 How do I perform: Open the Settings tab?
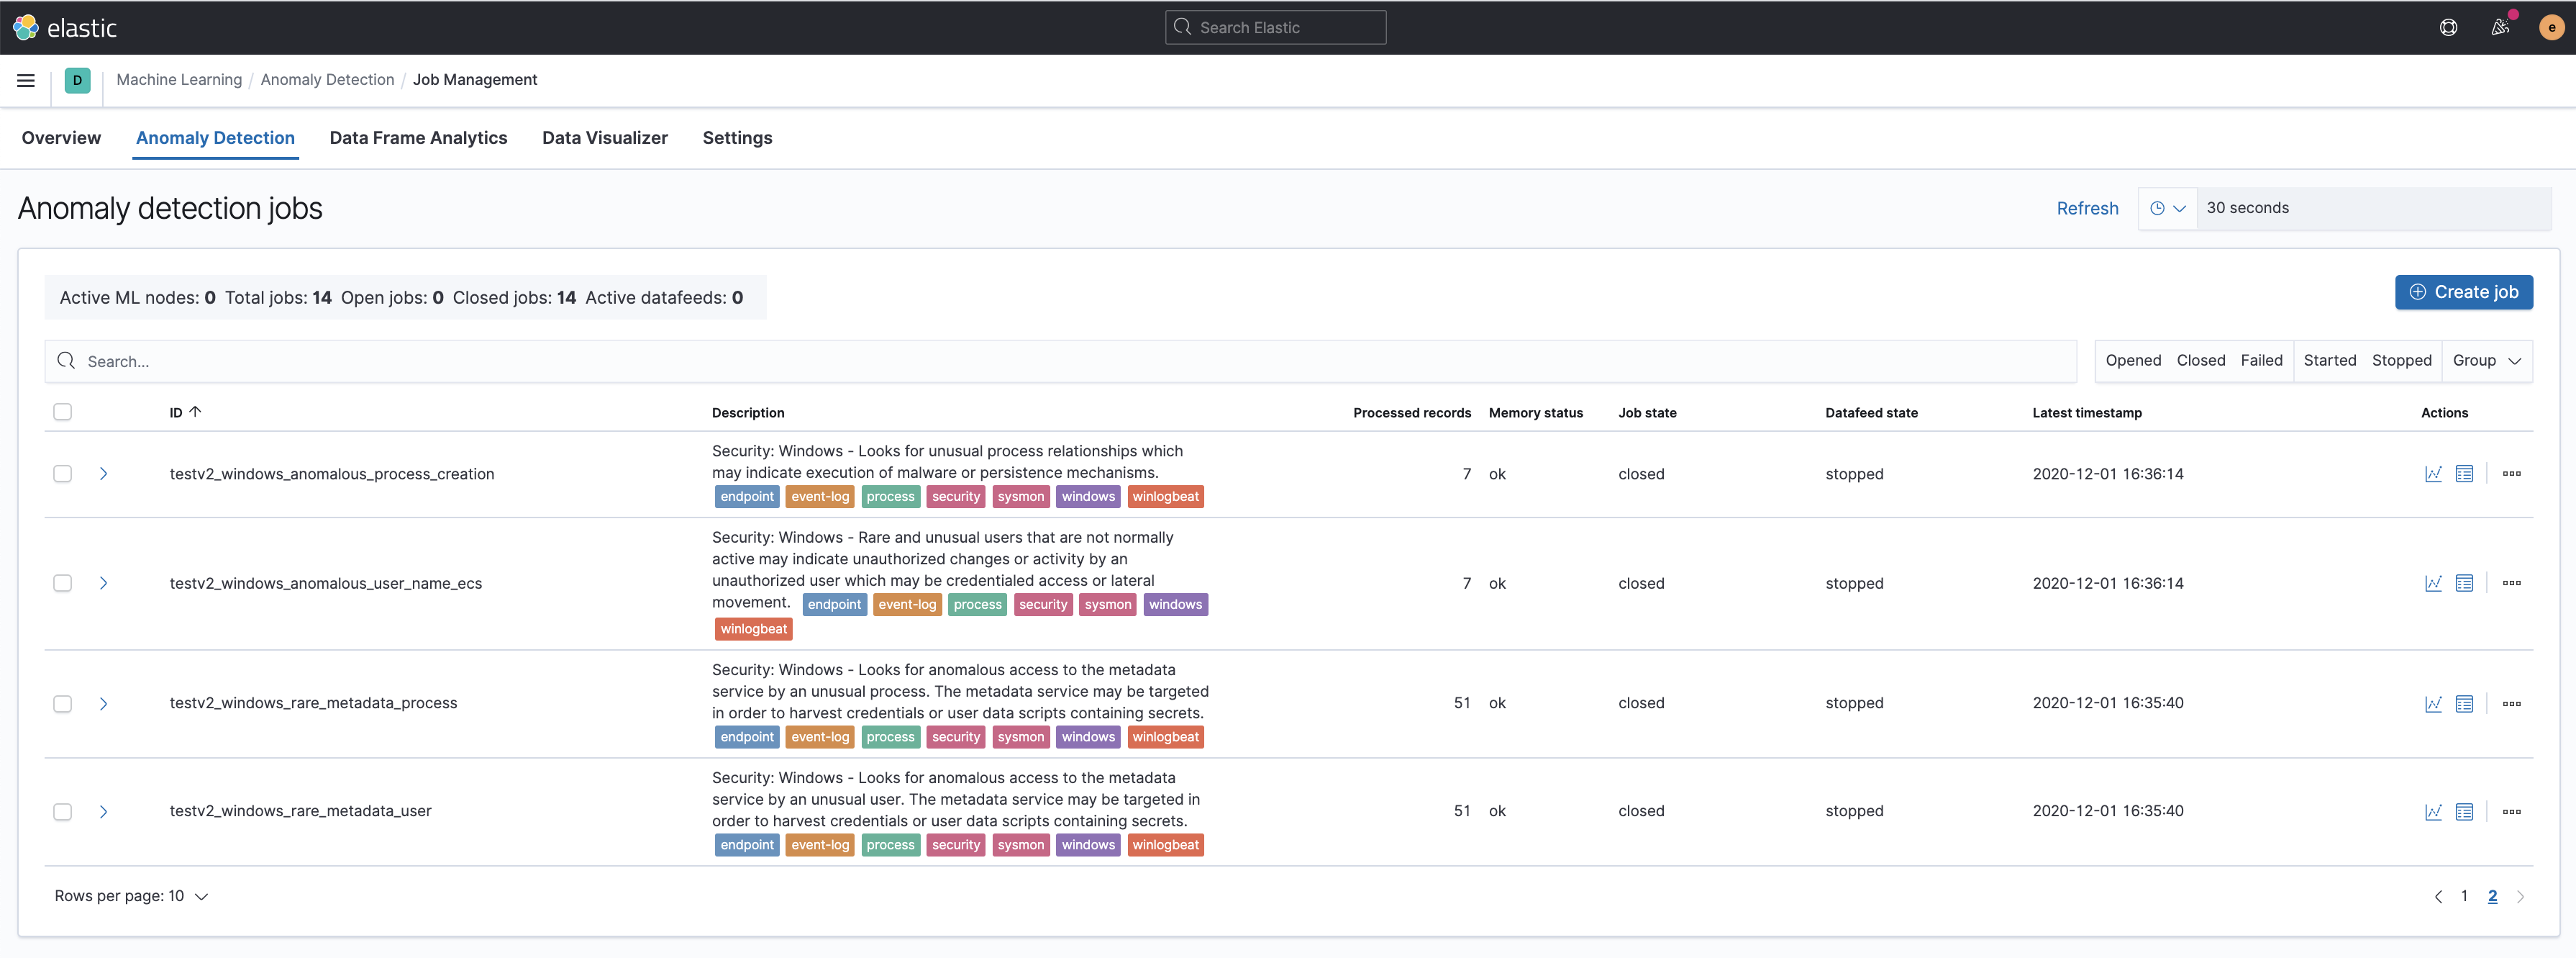pyautogui.click(x=737, y=138)
